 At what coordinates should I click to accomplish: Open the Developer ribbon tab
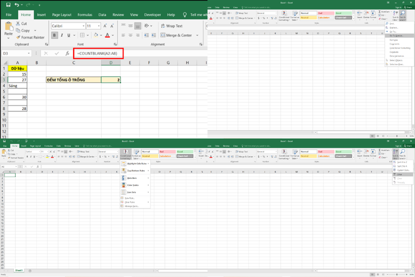(153, 15)
